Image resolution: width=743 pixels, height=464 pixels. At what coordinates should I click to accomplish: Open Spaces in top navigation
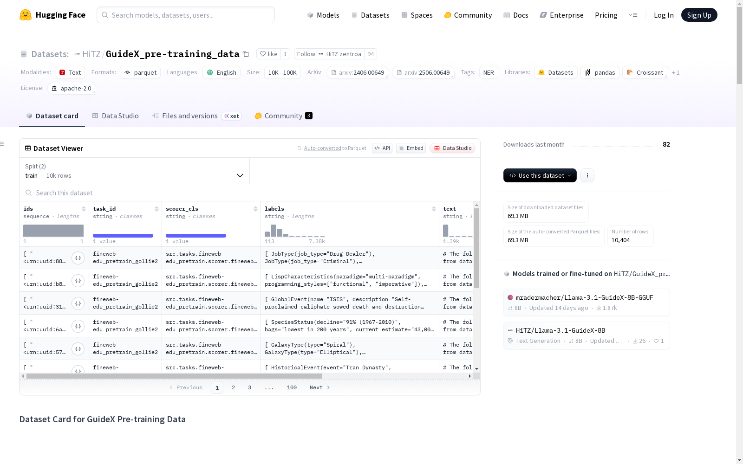tap(417, 15)
